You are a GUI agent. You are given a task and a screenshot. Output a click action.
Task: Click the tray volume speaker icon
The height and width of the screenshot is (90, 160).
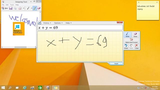point(148,88)
